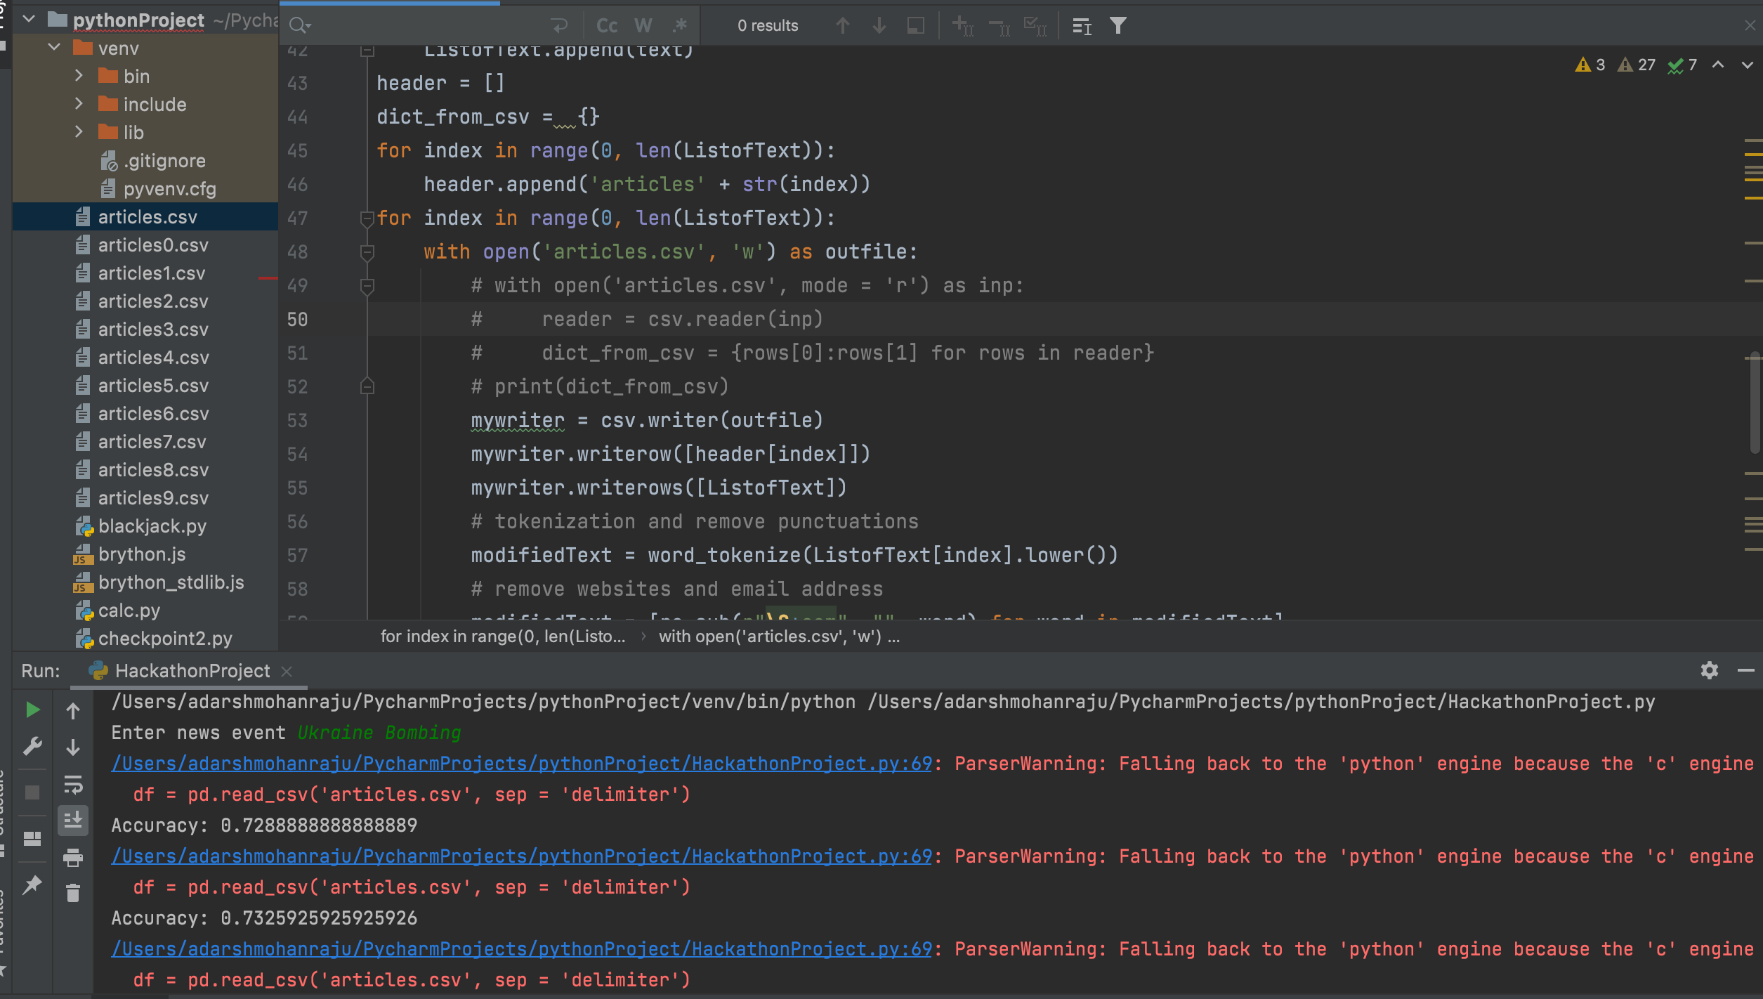
Task: Click the editor vertical scrollbar thumb
Action: point(1754,404)
